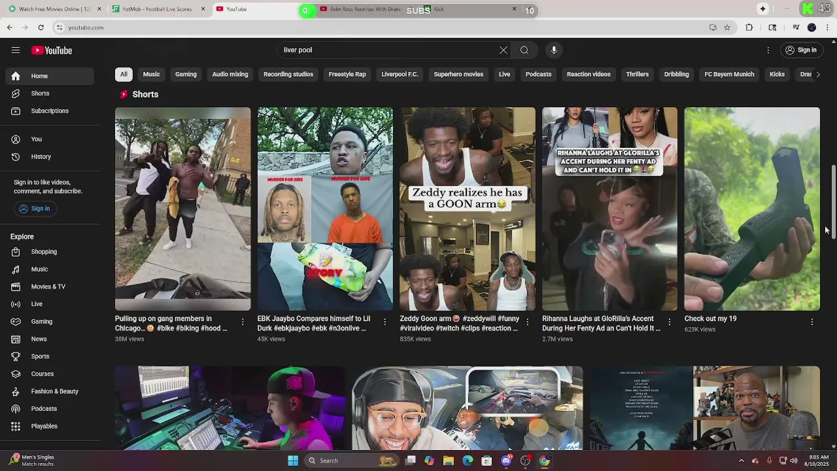Select the FC Bayern Munich filter chip

coord(729,75)
